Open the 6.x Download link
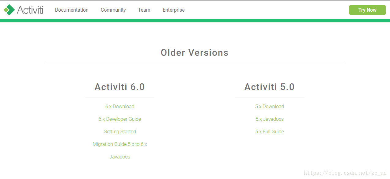This screenshot has height=179, width=390. (120, 106)
